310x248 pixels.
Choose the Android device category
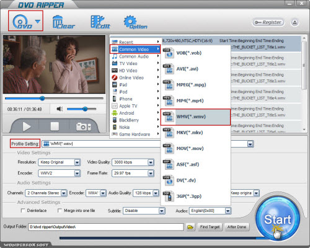[x=135, y=113]
